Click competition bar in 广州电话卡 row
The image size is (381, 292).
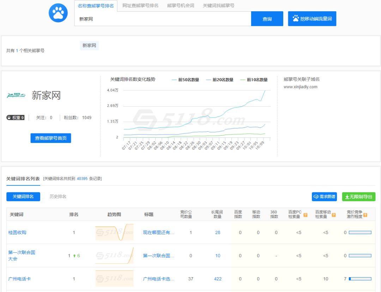pos(360,279)
